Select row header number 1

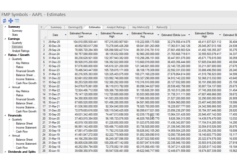(x=44, y=42)
